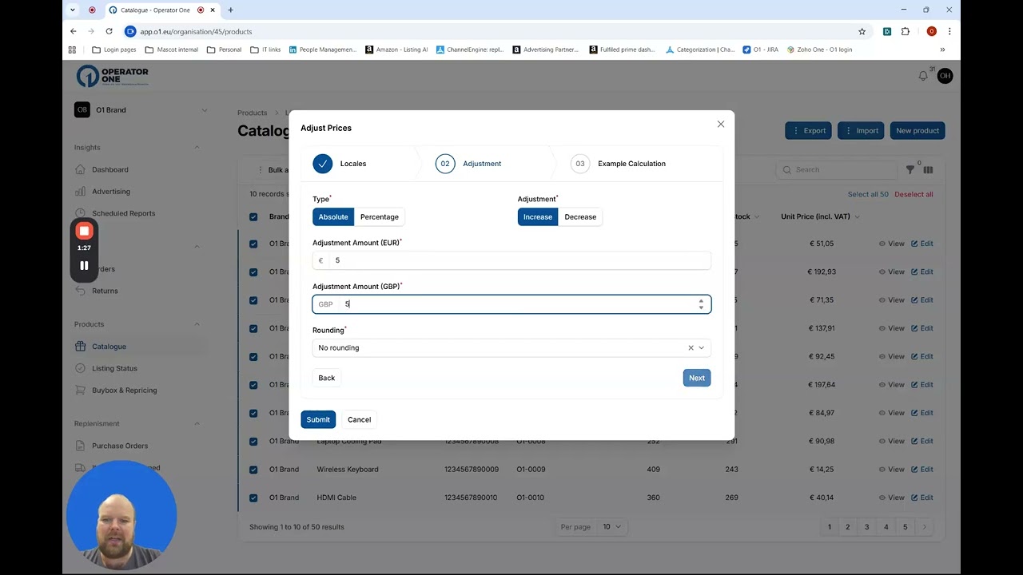Collapse the Products sidebar section

[197, 324]
